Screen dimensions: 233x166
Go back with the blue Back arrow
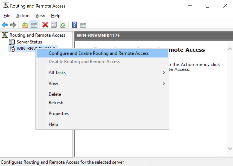[5, 25]
